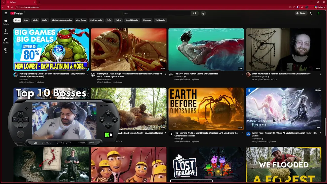Open the YouTube hamburger guide menu

pyautogui.click(x=6, y=13)
